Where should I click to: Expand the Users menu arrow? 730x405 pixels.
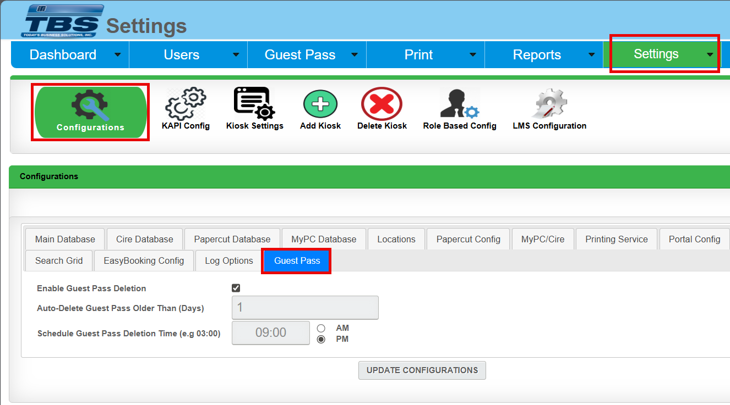point(236,55)
